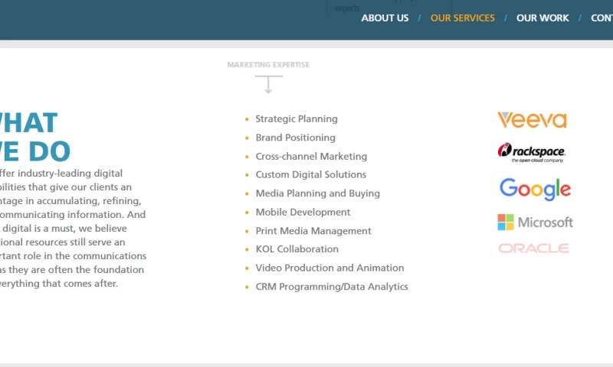
Task: Click the down arrow under Marketing Expertise
Action: pos(268,84)
